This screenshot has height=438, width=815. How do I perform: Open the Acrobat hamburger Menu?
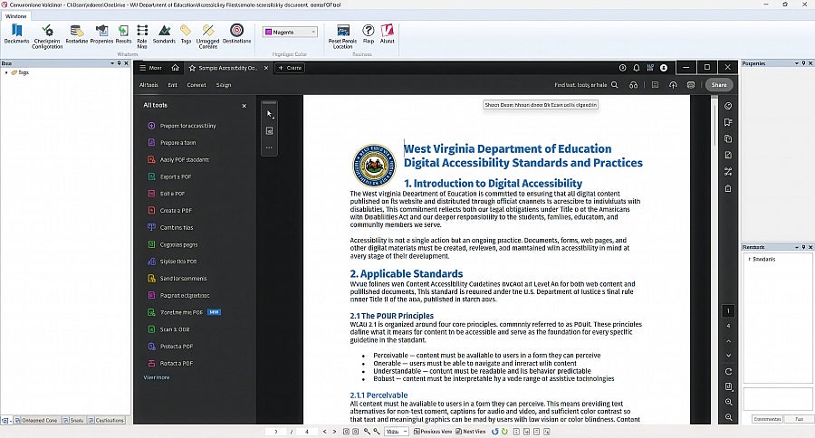click(x=150, y=68)
